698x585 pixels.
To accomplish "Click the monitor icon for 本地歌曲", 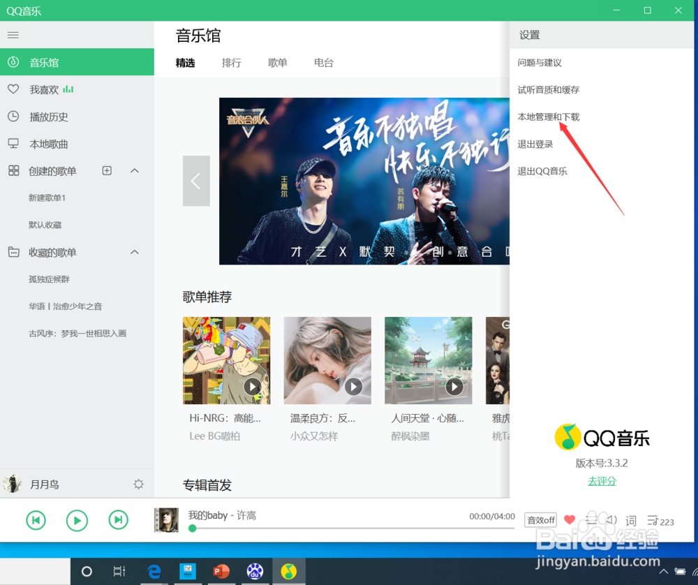I will click(13, 143).
